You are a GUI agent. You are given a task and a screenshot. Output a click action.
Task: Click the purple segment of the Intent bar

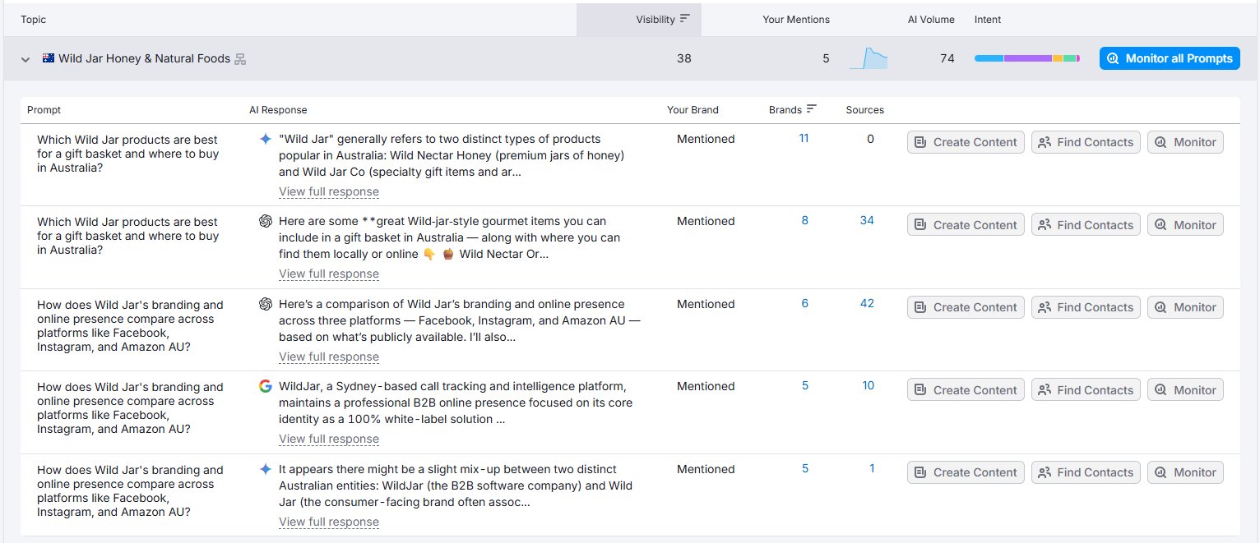tap(1028, 58)
